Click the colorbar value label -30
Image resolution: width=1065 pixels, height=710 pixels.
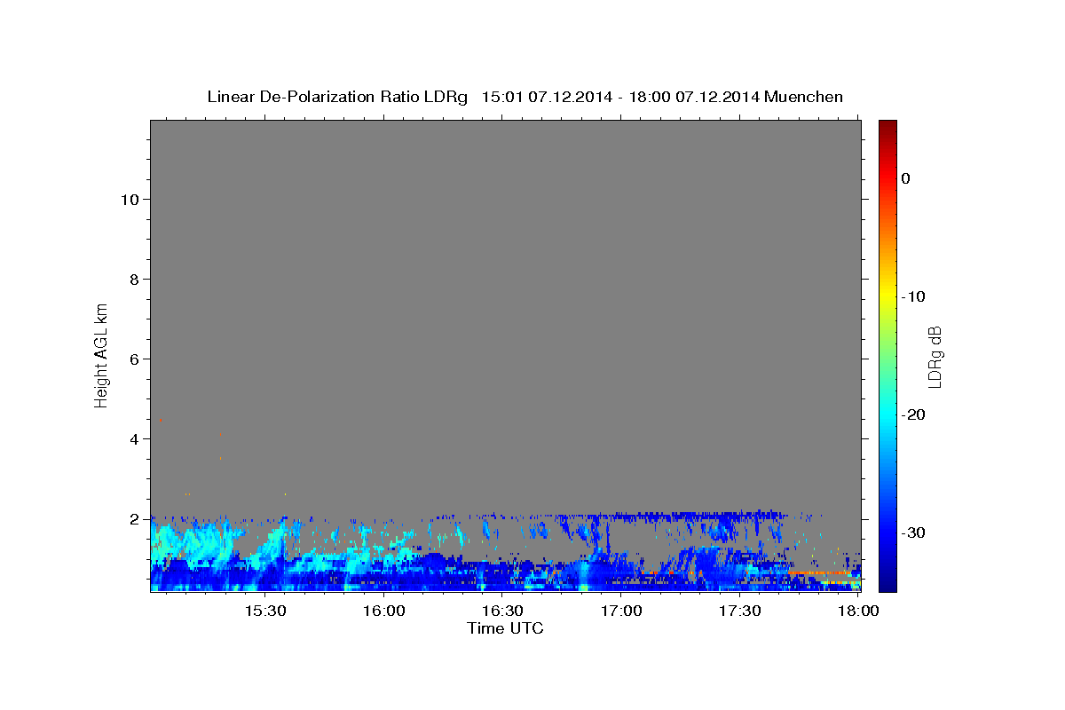pyautogui.click(x=913, y=532)
